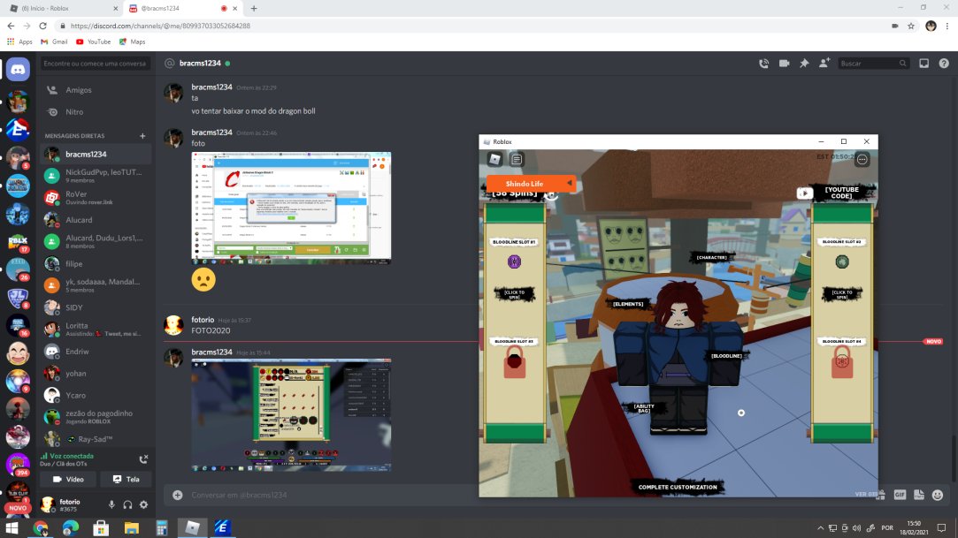
Task: Switch to Início - Roblox browser tab
Action: pyautogui.click(x=64, y=9)
